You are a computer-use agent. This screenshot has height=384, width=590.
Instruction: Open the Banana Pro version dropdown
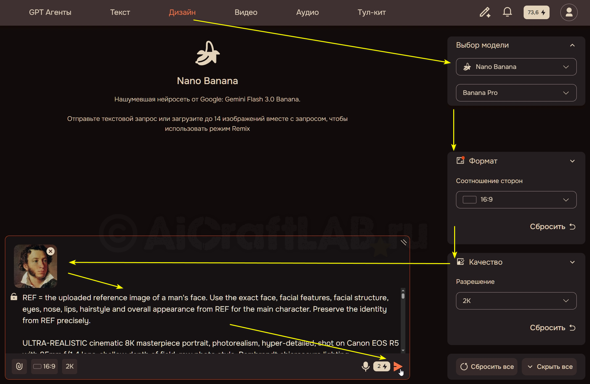[x=516, y=93]
